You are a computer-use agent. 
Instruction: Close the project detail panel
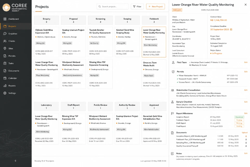(x=246, y=5)
